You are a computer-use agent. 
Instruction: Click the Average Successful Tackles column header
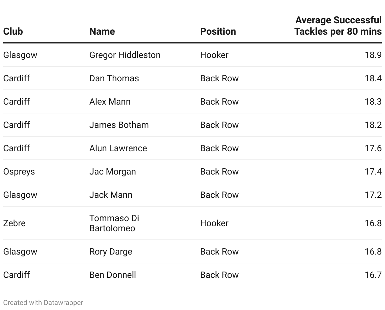point(338,26)
